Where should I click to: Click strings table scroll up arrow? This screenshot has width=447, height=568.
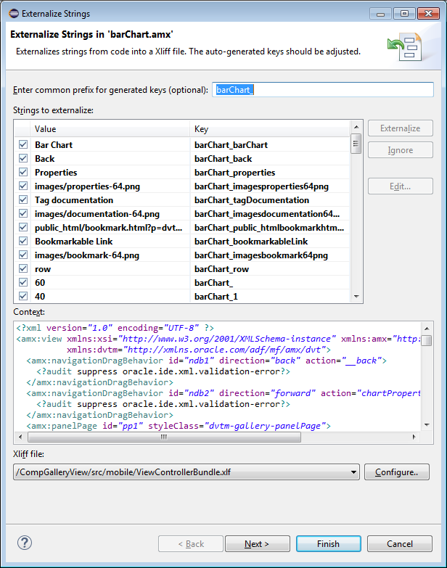(356, 127)
